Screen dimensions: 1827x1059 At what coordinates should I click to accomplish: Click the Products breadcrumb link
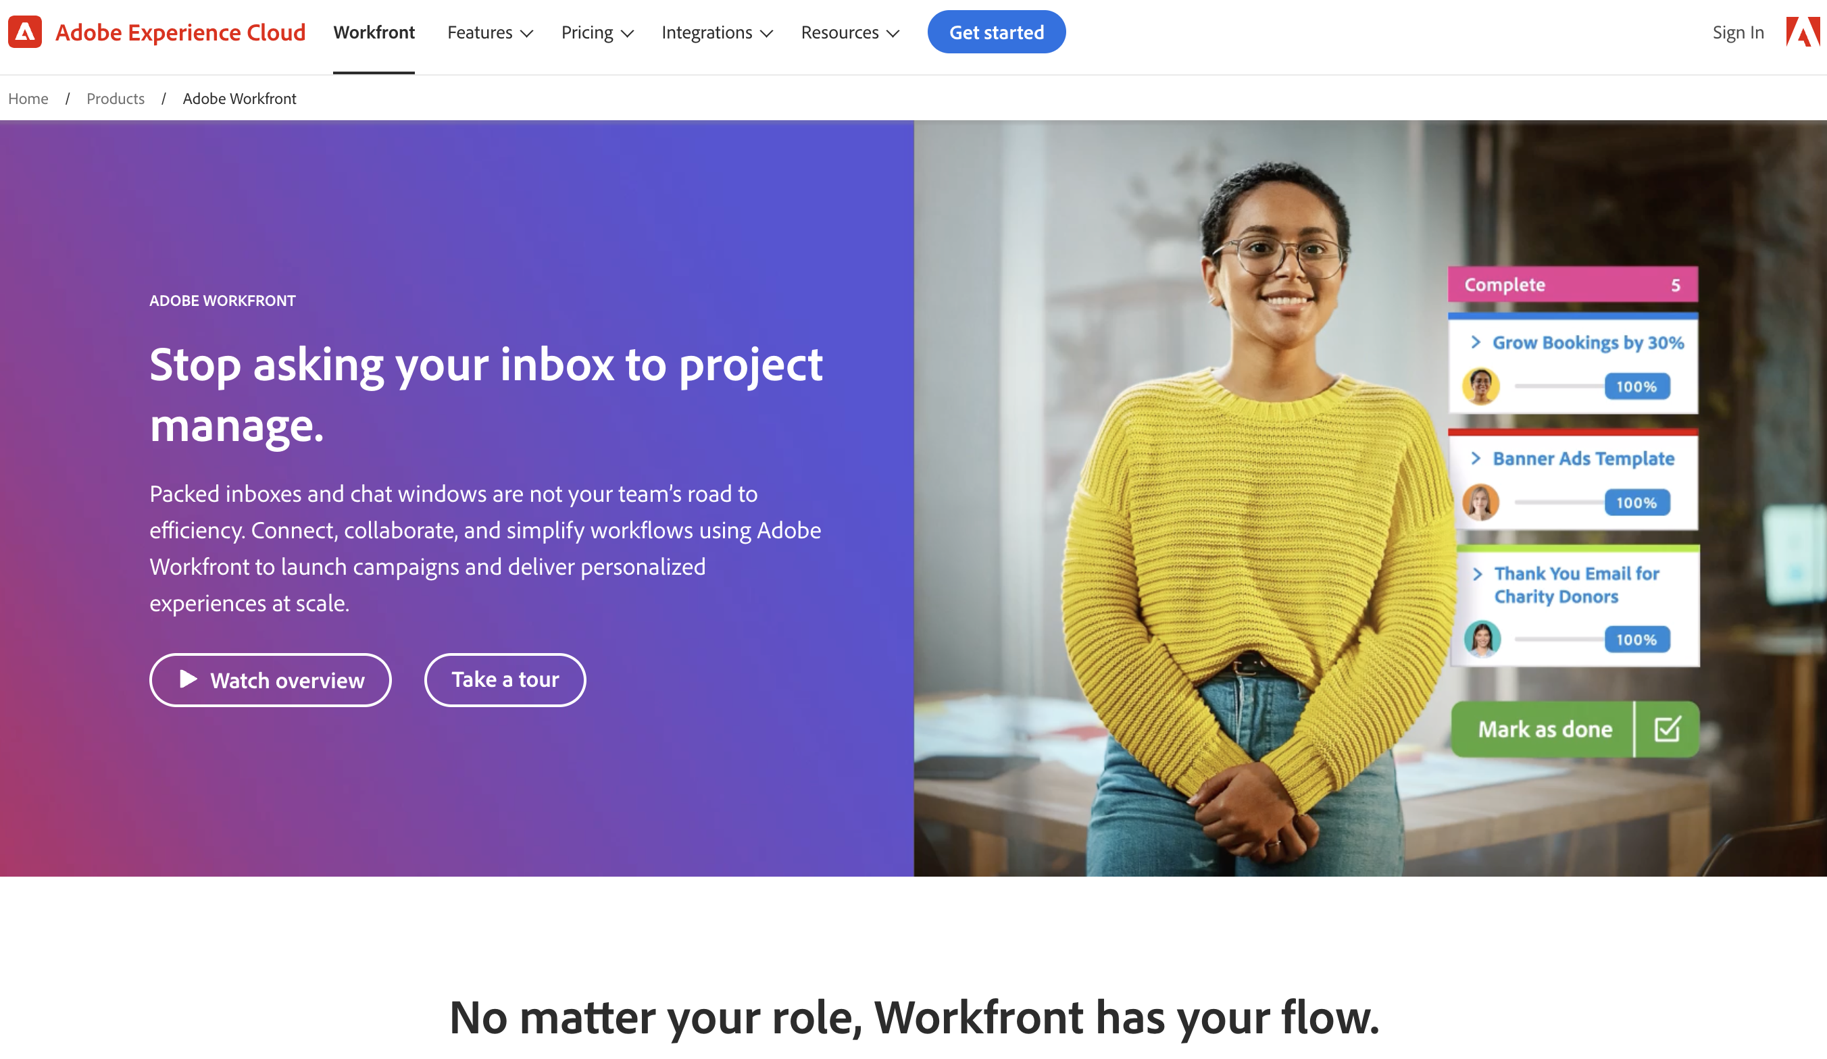116,97
